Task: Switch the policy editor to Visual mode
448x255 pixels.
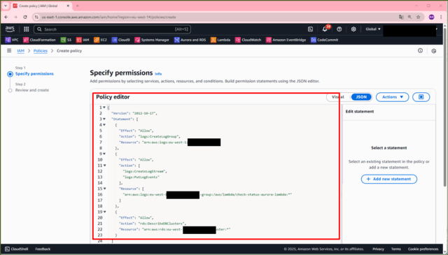Action: (338, 97)
